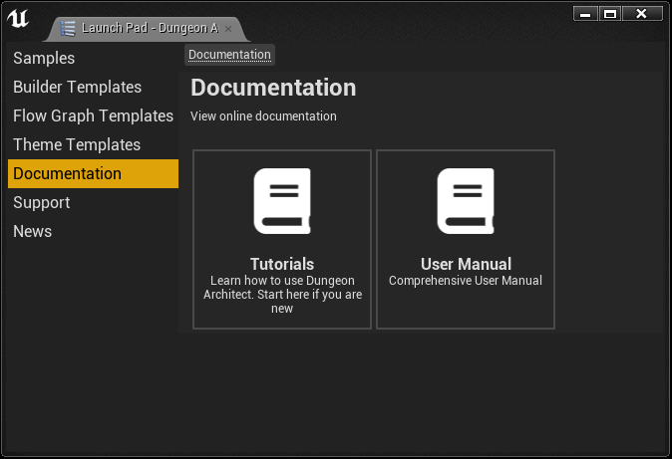The height and width of the screenshot is (459, 672).
Task: Click the Launch Pad tab list icon
Action: [x=68, y=29]
